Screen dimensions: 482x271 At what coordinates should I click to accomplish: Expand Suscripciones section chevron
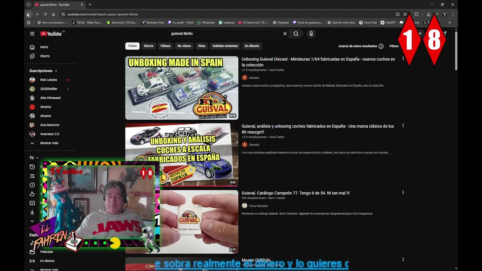56,71
